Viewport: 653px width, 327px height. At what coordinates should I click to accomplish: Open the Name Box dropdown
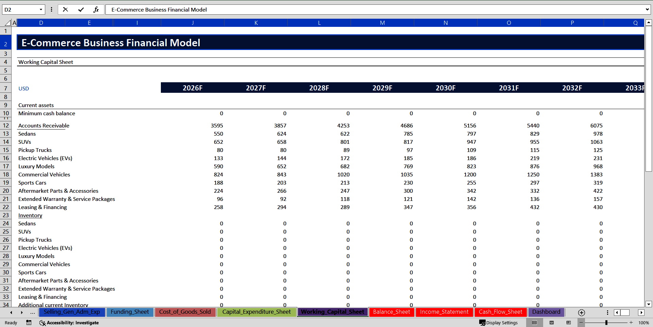[41, 10]
